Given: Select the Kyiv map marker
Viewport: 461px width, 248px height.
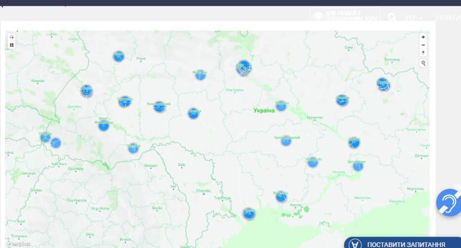Looking at the screenshot, I should (x=243, y=68).
